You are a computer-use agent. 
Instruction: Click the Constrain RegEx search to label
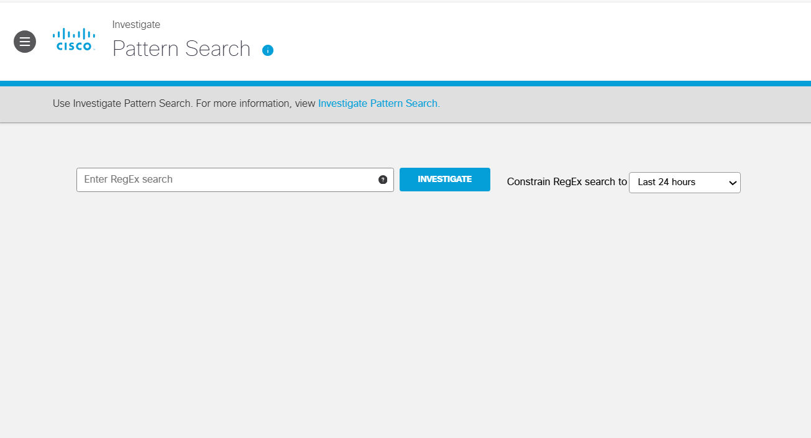click(567, 182)
